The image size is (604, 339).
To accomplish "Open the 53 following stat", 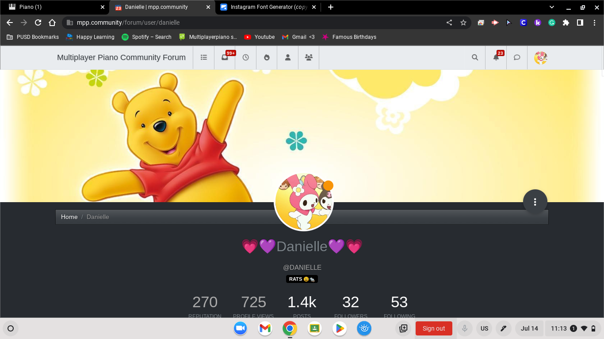I will click(399, 302).
